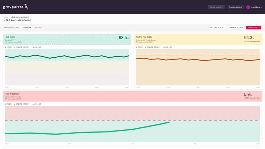Click the Global search field
This screenshot has width=265, height=149.
216,7
